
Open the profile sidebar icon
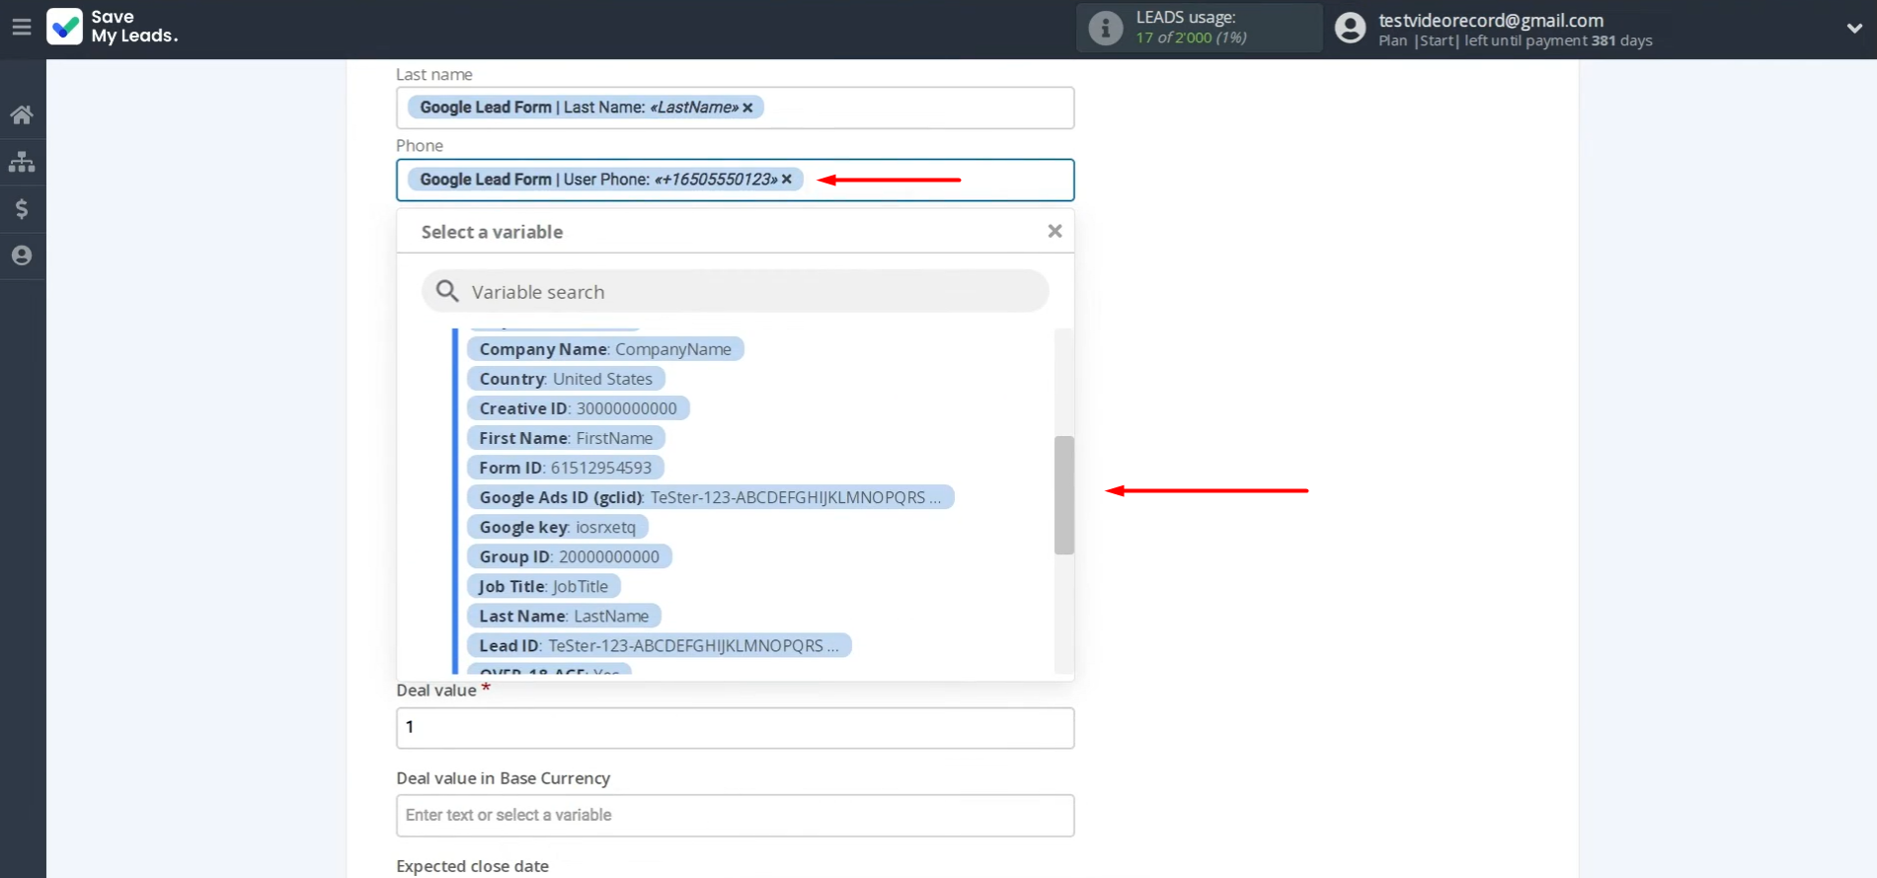(x=22, y=256)
